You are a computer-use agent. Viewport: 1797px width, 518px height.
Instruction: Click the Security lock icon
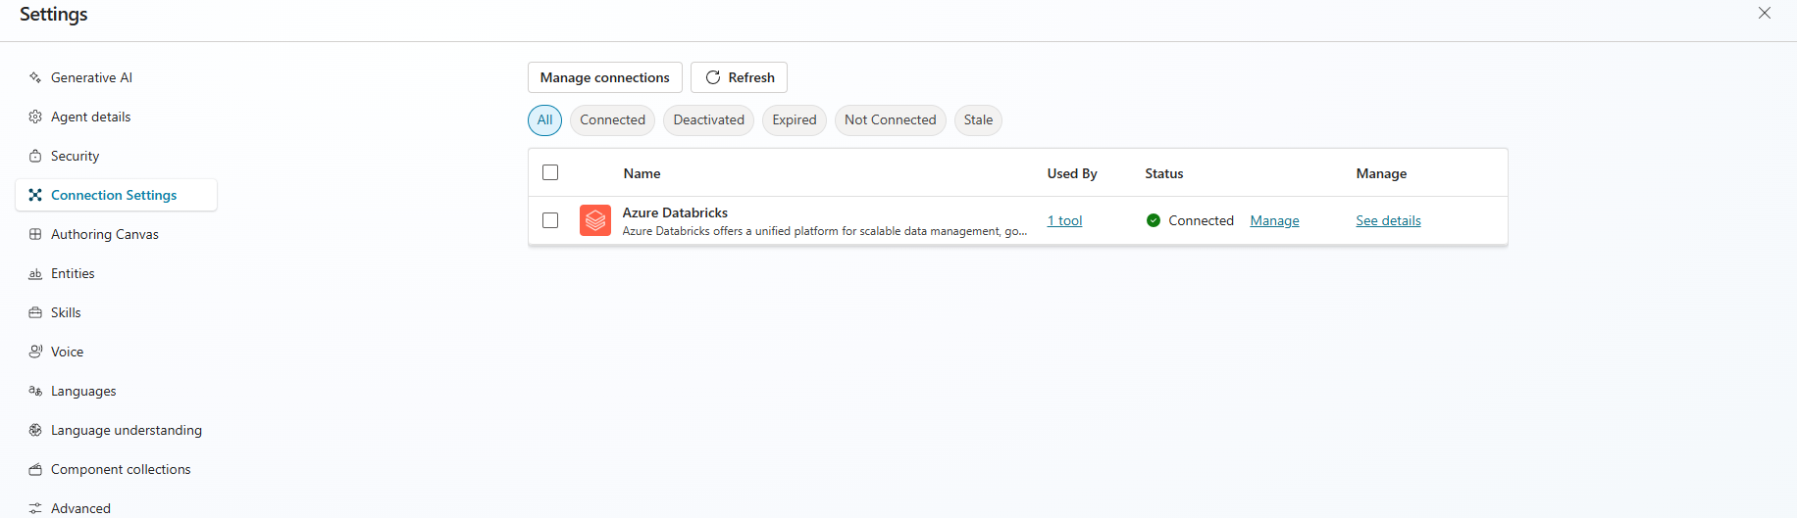[35, 156]
